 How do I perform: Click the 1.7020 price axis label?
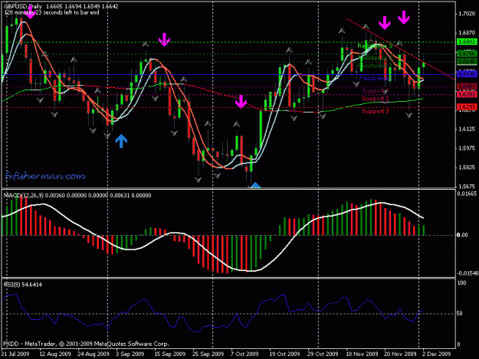467,14
